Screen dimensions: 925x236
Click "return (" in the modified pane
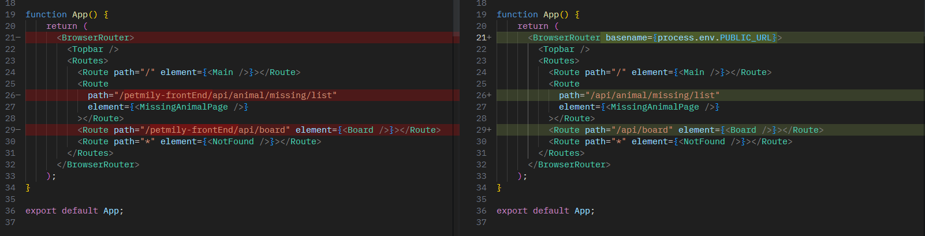538,26
